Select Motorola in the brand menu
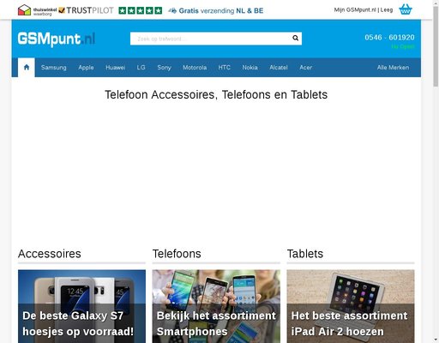This screenshot has width=439, height=343. [195, 68]
